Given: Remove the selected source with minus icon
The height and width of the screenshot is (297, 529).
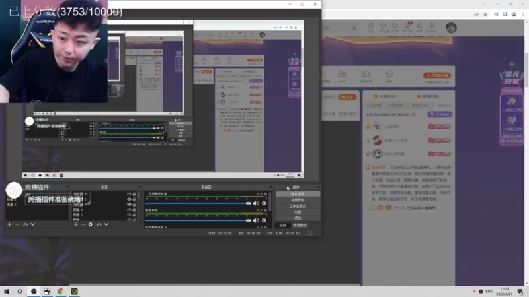Looking at the screenshot, I should point(83,224).
